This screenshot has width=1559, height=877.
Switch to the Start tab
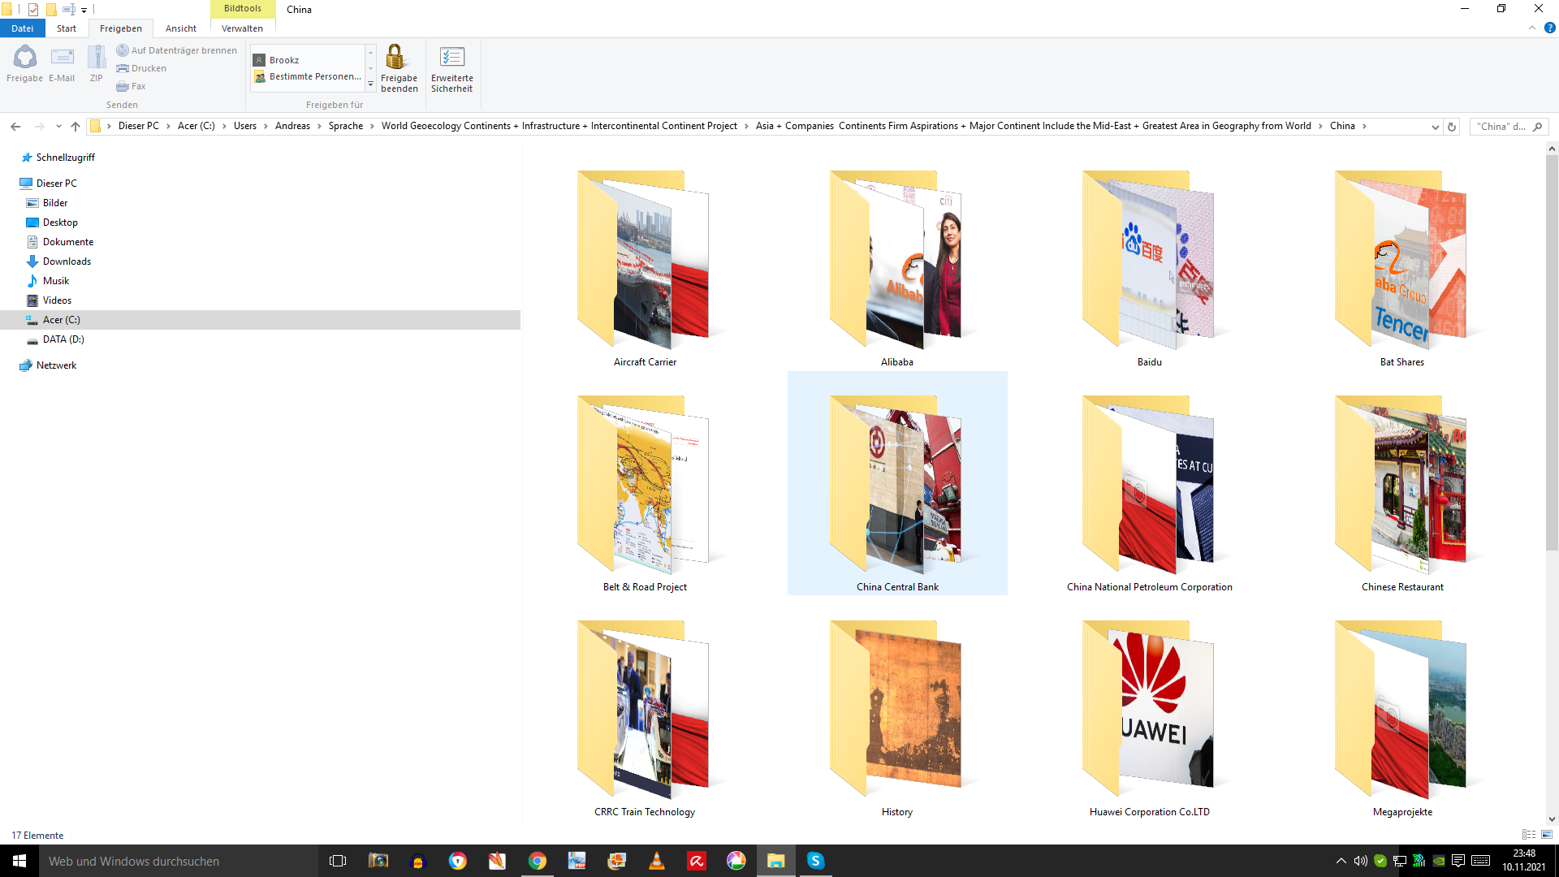coord(67,28)
